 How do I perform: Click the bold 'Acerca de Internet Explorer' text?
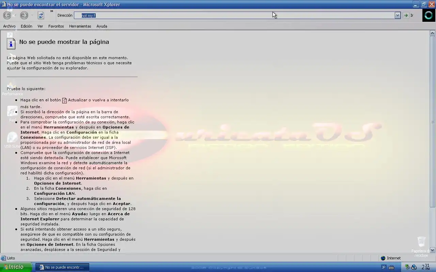tap(75, 216)
